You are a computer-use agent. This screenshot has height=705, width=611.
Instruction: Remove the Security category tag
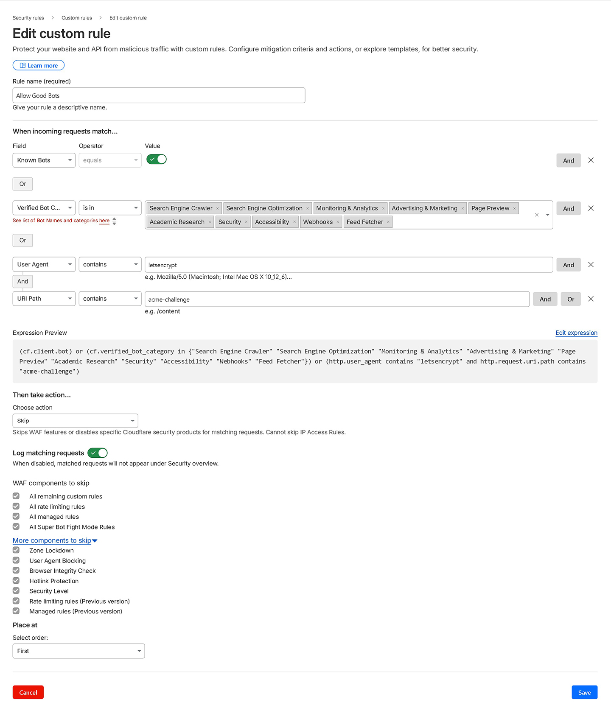pos(246,222)
